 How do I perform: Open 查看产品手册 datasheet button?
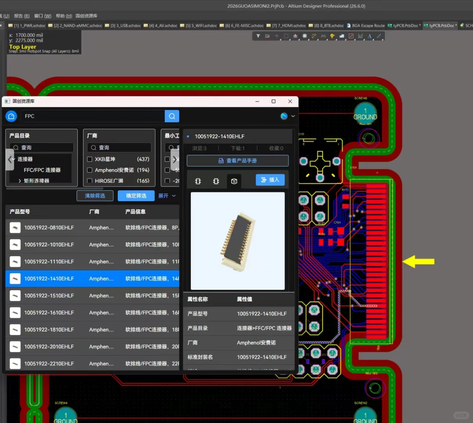[238, 160]
